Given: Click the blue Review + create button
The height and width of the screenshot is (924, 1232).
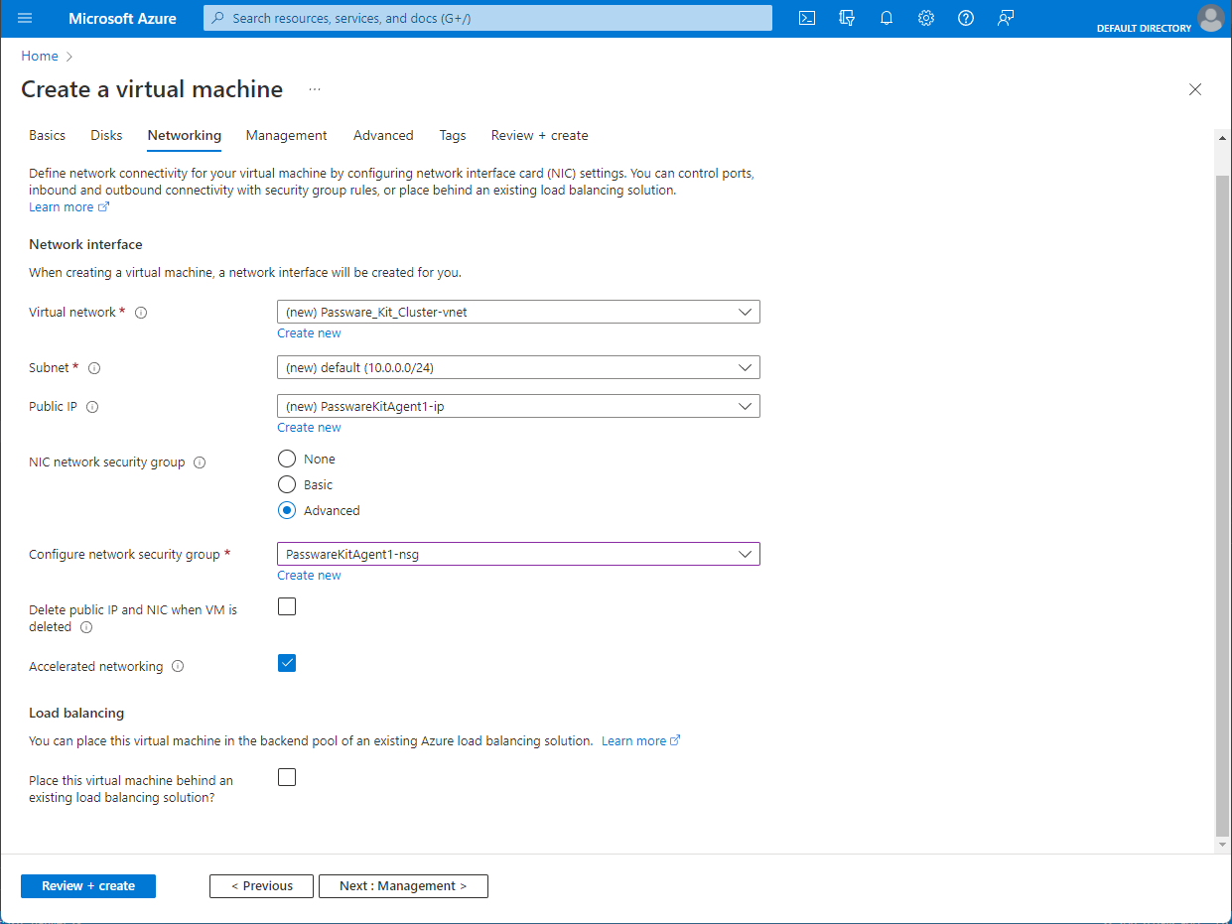Looking at the screenshot, I should click(x=88, y=886).
